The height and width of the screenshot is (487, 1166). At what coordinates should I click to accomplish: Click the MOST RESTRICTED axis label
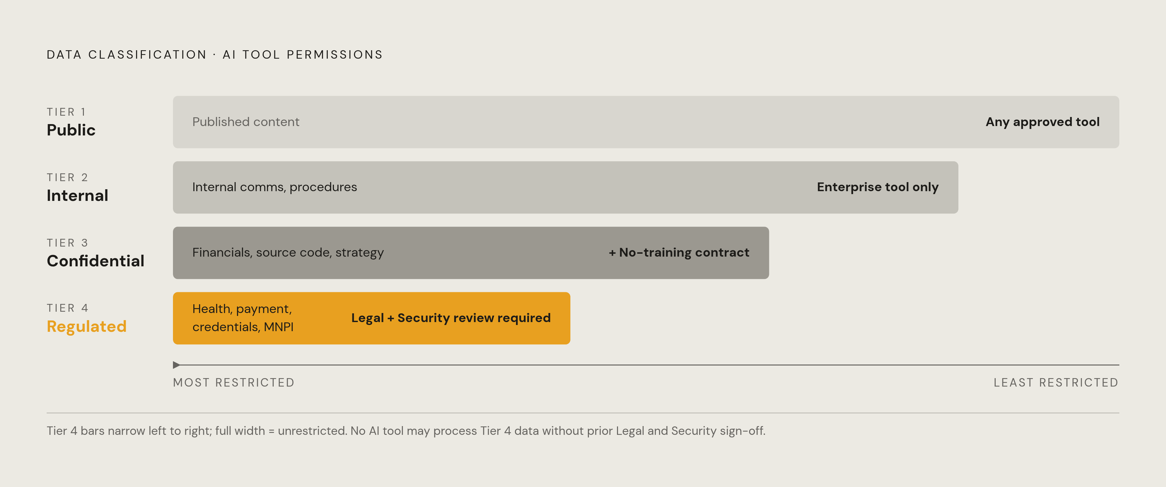[x=234, y=382]
